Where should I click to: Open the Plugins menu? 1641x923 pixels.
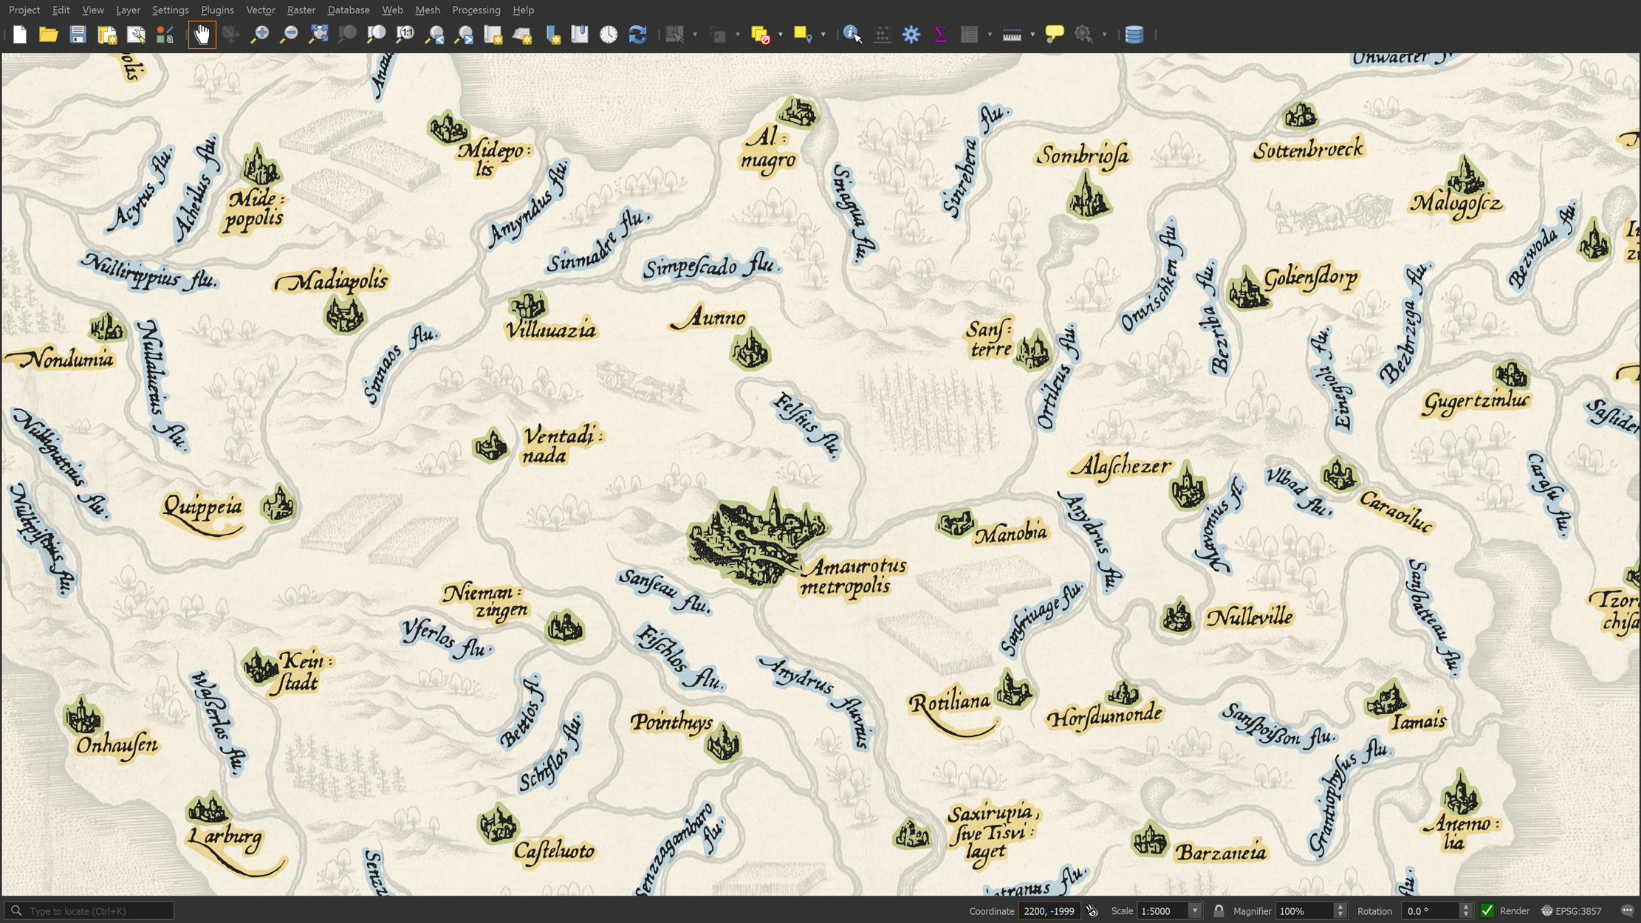[217, 10]
